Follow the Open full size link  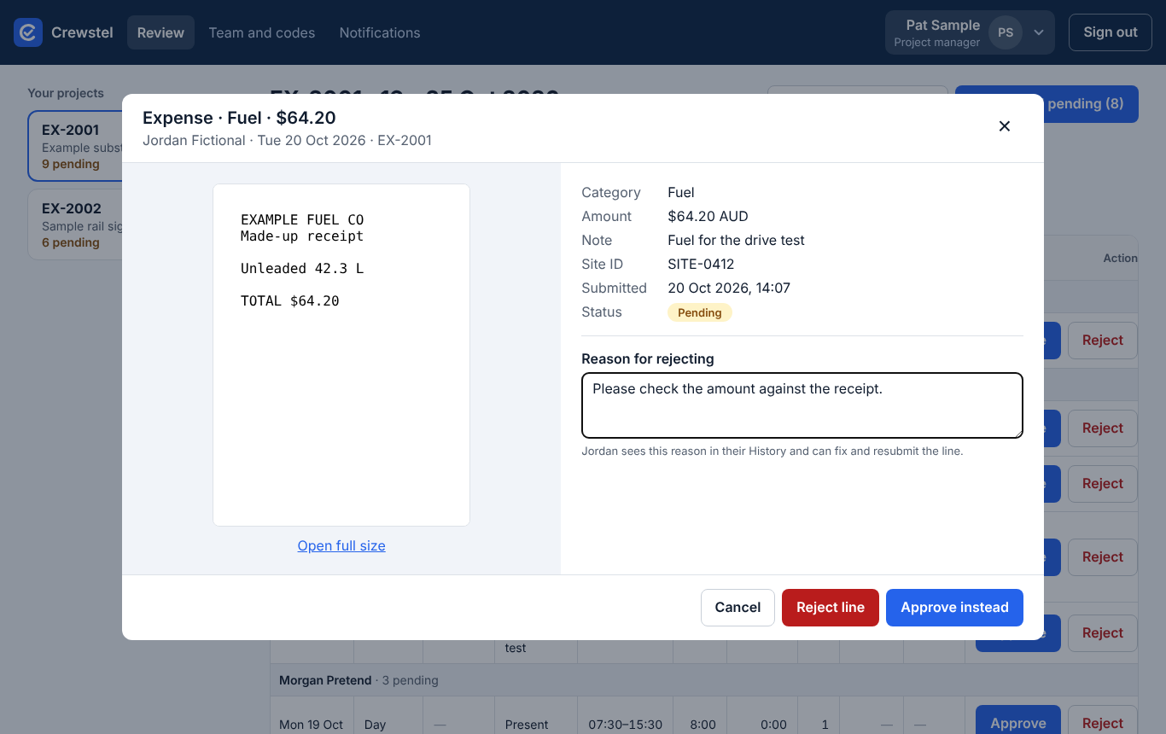341,546
